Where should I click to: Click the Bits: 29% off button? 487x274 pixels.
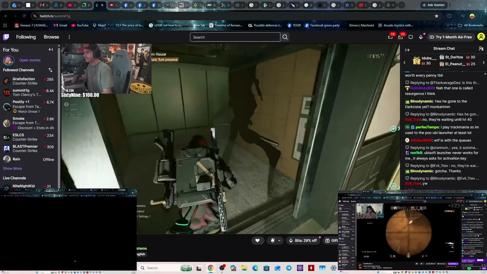[x=303, y=241]
